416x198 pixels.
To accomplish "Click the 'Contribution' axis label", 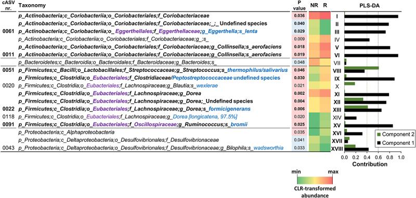I will pos(370,164).
